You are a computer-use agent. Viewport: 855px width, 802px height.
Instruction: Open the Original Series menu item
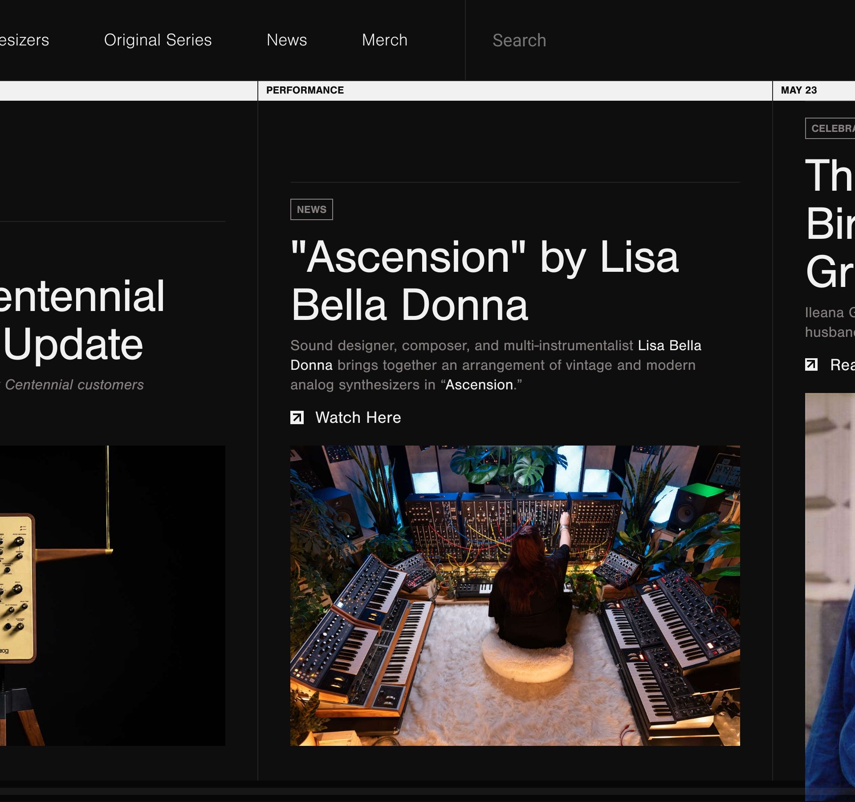[x=158, y=40]
